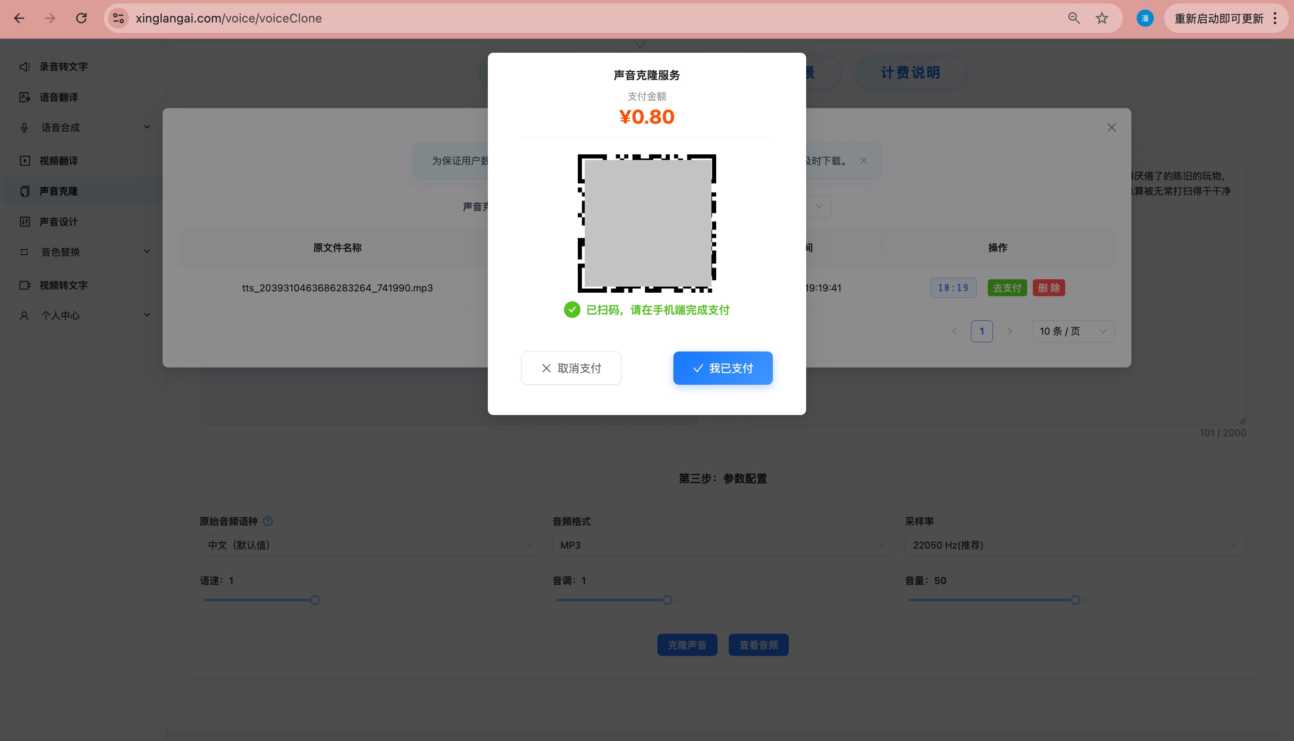This screenshot has width=1294, height=741.
Task: Click the 查看音频 button
Action: click(759, 645)
